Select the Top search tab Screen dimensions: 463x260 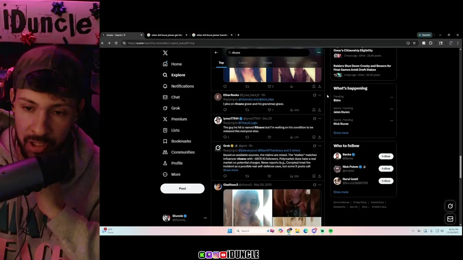(x=221, y=62)
